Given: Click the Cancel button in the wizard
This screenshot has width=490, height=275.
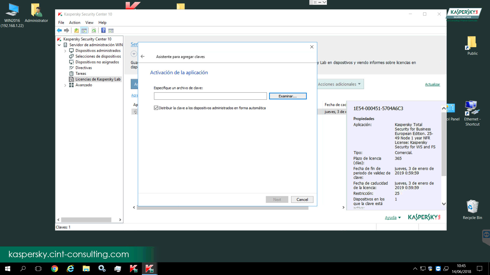Looking at the screenshot, I should (302, 200).
